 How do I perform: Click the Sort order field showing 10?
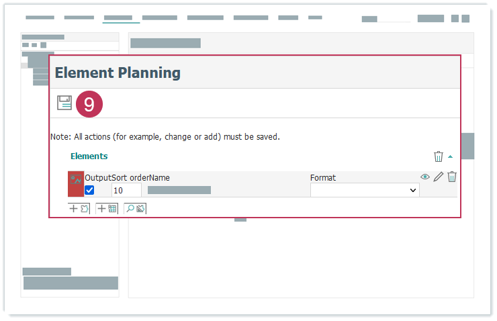tap(126, 191)
